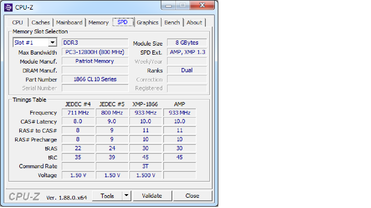Click JEDEC #5 RAS# Precharge value 9
371x208 pixels.
point(112,139)
